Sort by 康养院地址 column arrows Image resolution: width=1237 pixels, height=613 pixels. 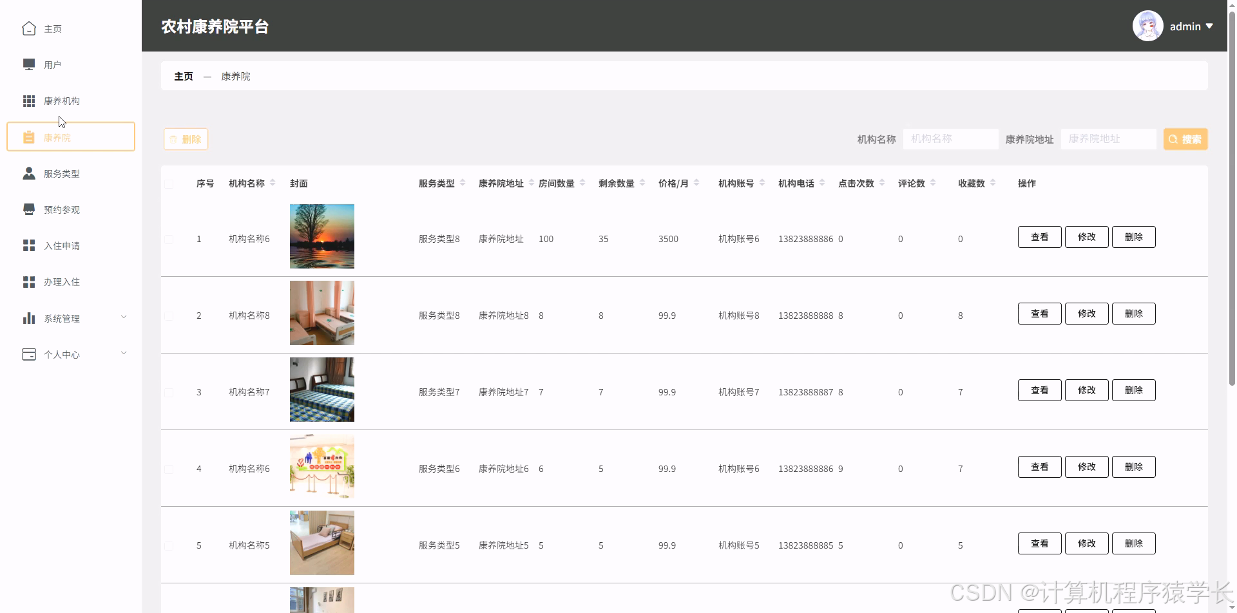532,183
